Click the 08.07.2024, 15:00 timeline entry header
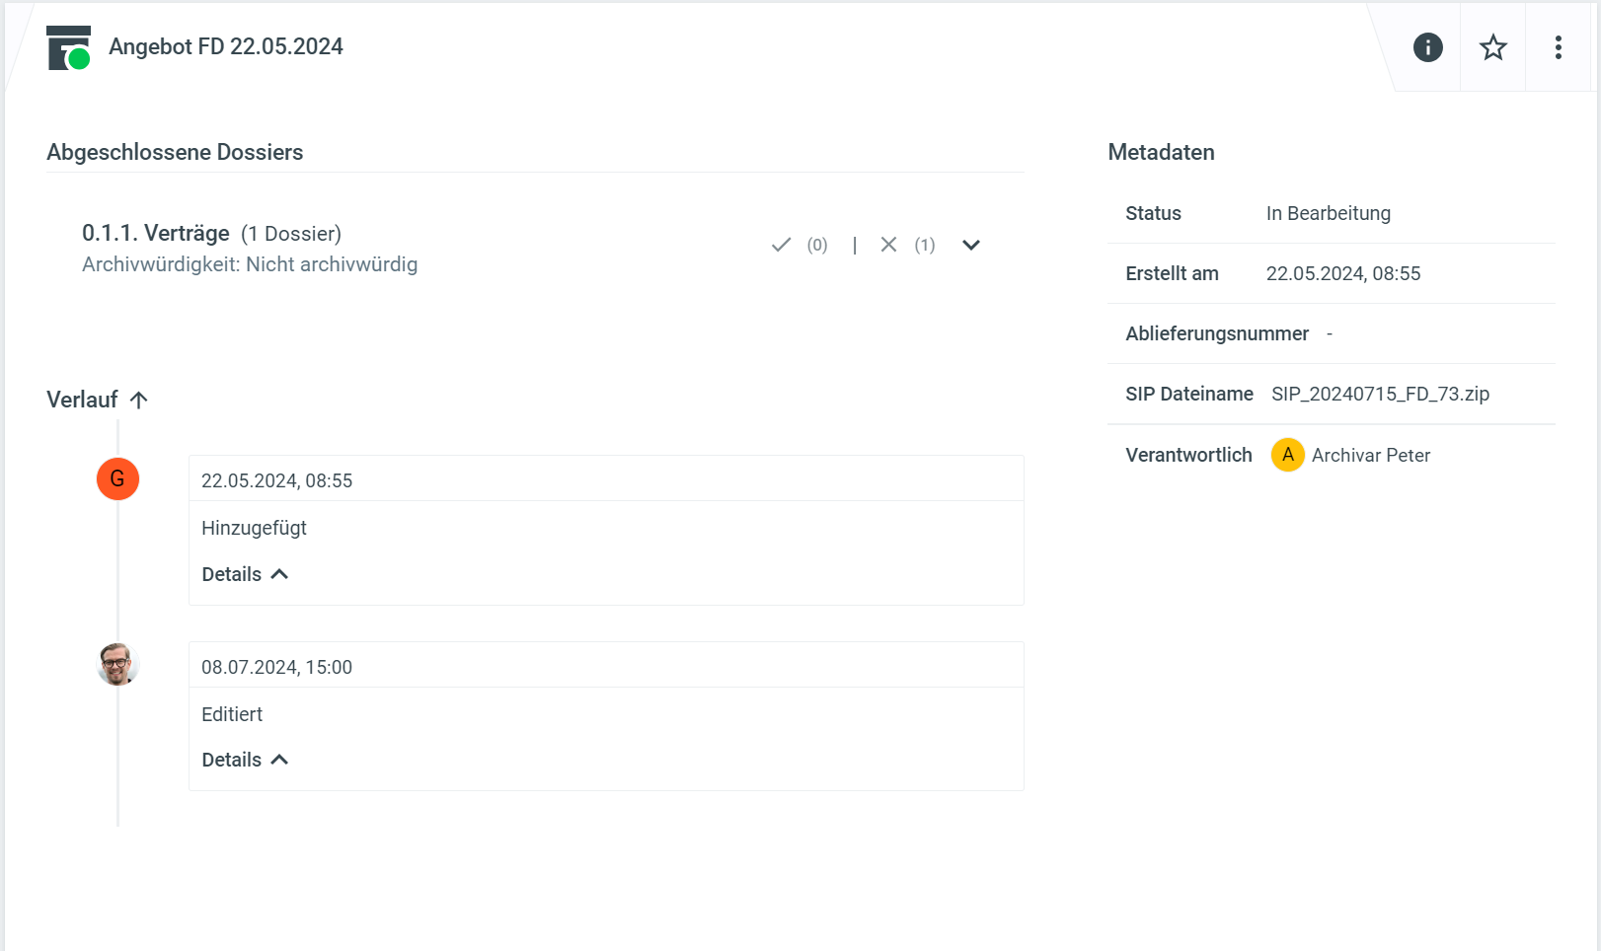 (276, 667)
